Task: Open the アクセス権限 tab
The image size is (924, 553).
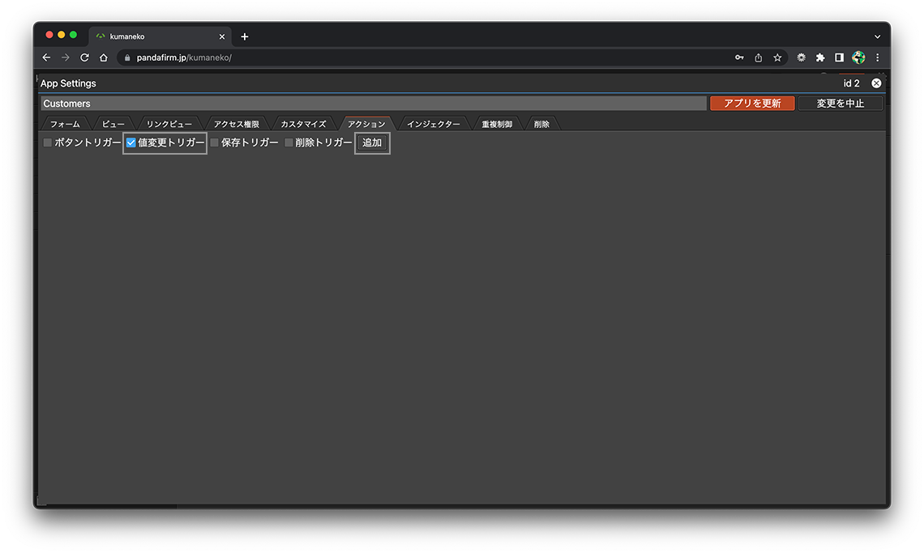Action: click(x=236, y=124)
